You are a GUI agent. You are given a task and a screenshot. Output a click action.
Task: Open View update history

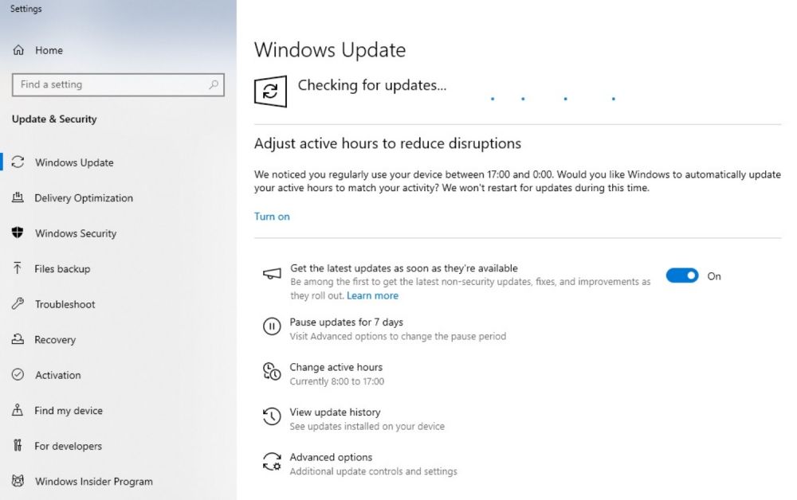(335, 412)
